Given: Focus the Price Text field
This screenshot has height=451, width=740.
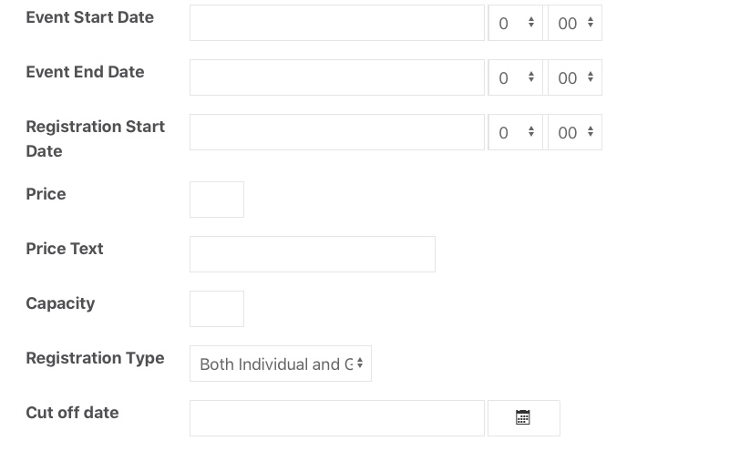Looking at the screenshot, I should [x=312, y=254].
